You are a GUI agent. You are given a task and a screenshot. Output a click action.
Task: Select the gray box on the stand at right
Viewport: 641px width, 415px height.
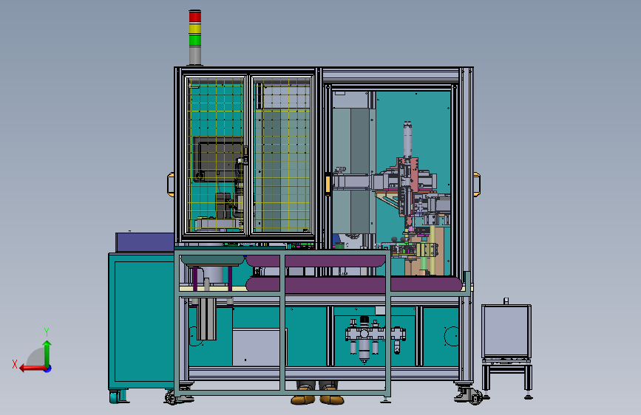pos(506,331)
